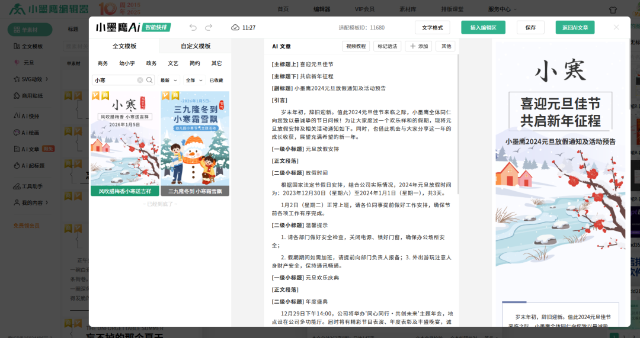Select the 幼小学 template category

click(127, 63)
